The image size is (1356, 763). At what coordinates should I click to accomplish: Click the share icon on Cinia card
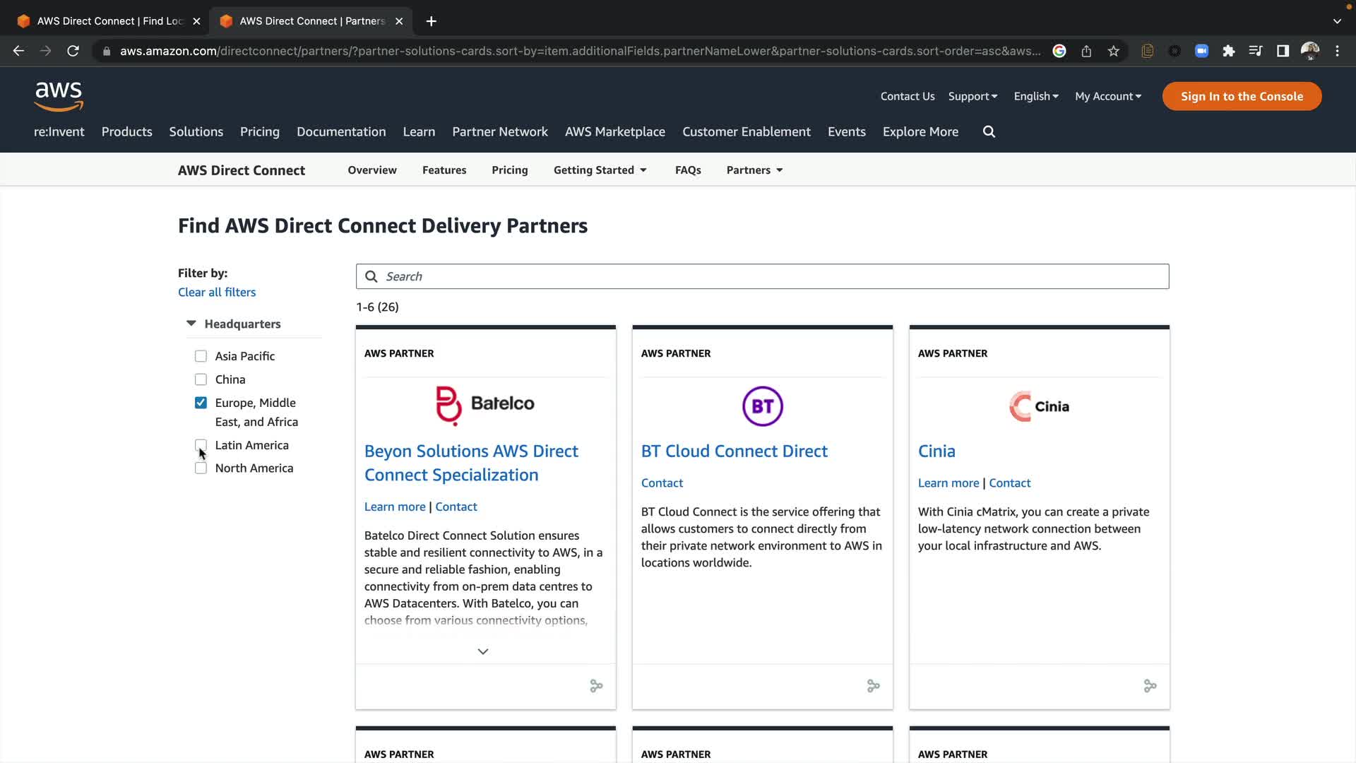[1150, 686]
